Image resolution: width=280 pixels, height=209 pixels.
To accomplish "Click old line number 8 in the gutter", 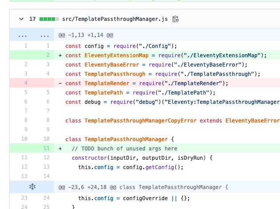I will (x=26, y=120).
